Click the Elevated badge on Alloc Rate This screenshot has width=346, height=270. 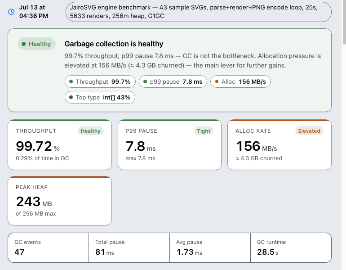tap(309, 131)
